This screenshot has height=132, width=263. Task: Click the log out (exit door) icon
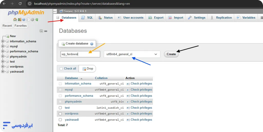coord(20,19)
